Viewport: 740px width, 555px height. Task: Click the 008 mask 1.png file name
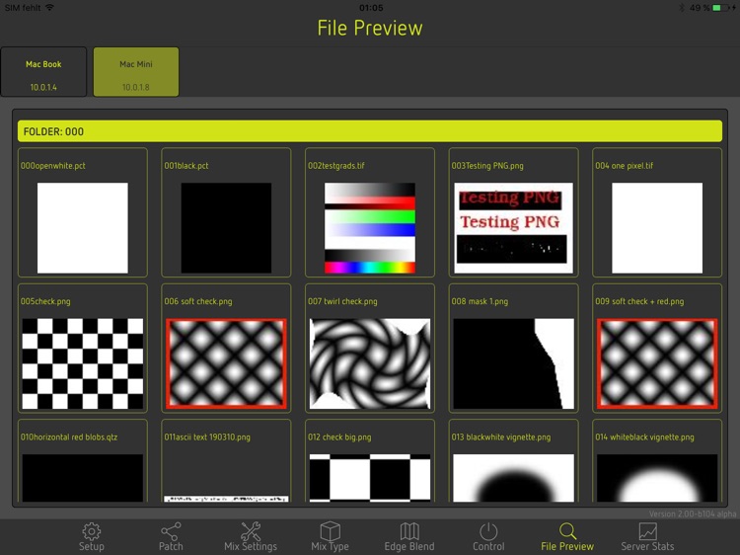480,301
